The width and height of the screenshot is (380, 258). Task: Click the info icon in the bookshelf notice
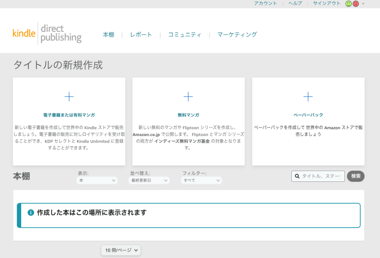click(x=31, y=212)
